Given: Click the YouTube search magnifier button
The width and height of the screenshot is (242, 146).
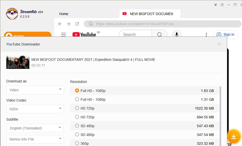Looking at the screenshot, I should click(x=159, y=35).
